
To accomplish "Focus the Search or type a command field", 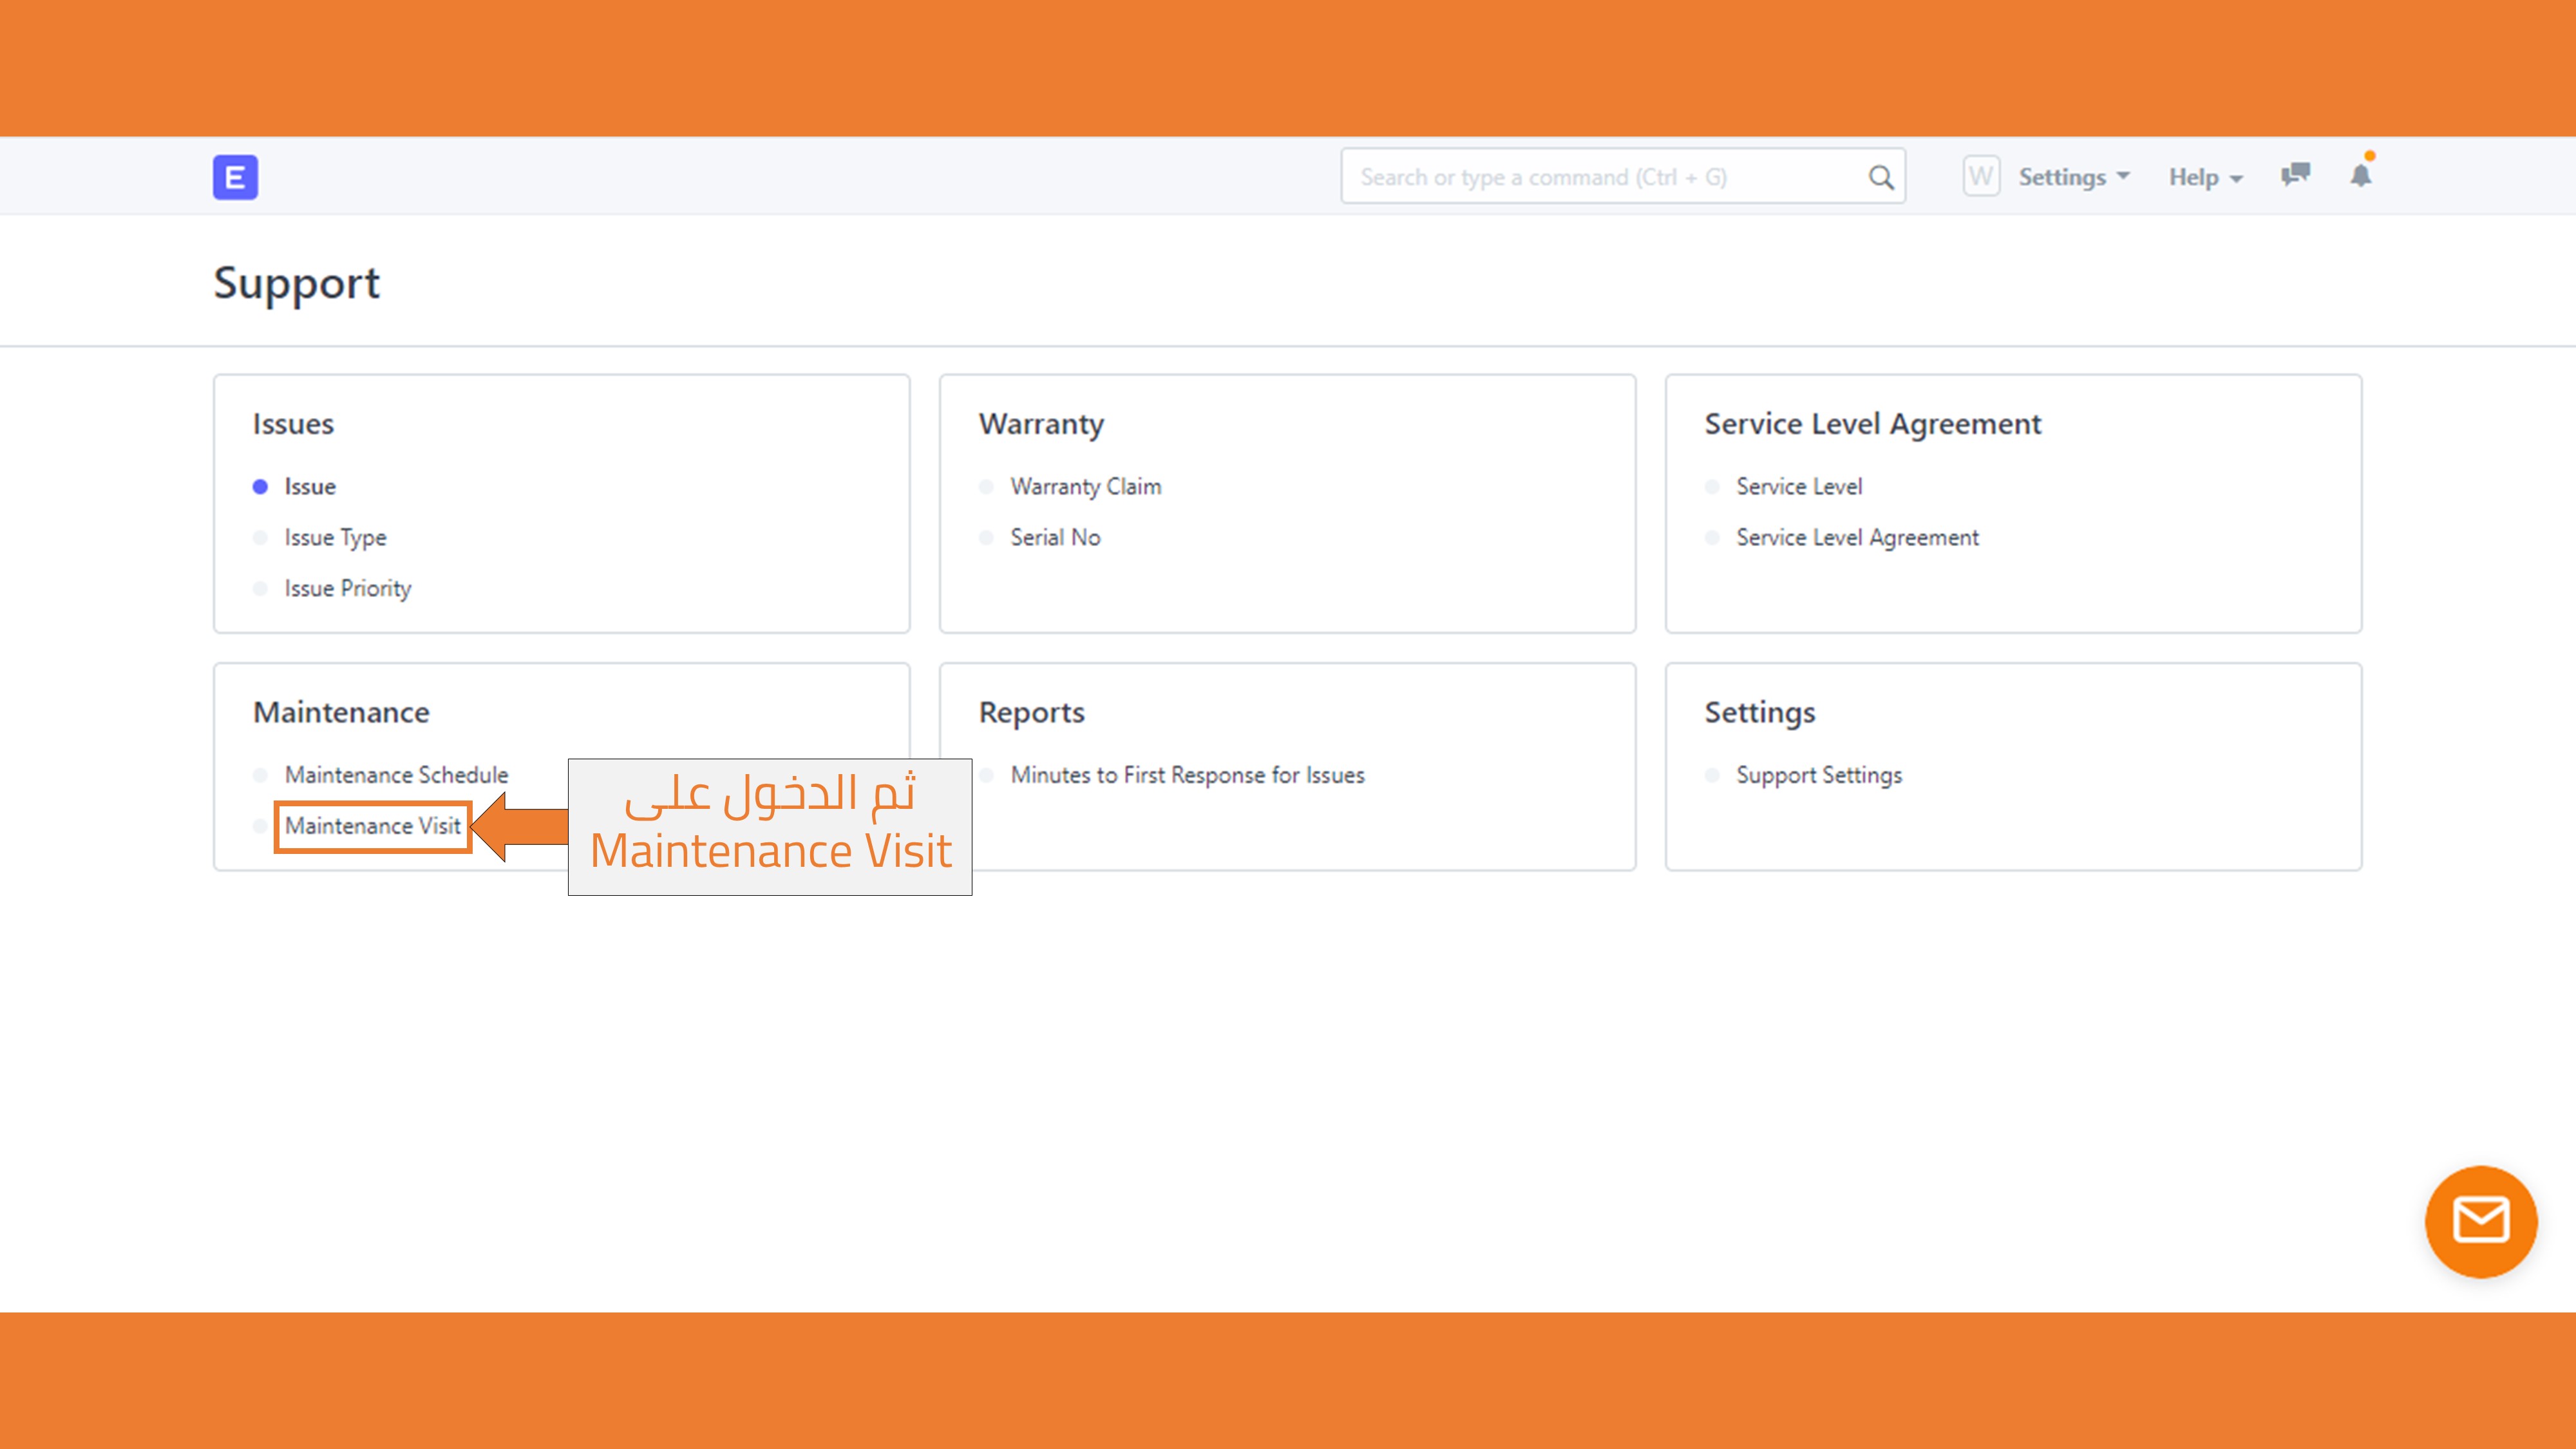I will click(x=1623, y=177).
